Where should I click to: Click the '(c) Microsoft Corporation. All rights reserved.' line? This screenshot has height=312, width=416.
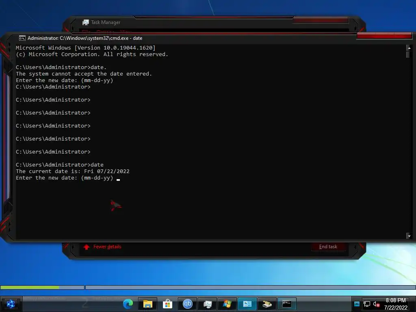[x=92, y=54]
